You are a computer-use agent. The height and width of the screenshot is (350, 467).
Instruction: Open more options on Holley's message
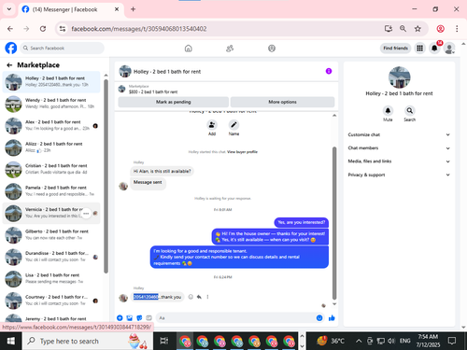(x=207, y=297)
